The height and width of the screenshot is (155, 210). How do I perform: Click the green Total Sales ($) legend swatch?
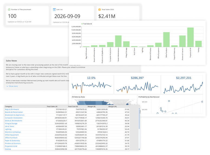pos(82,24)
